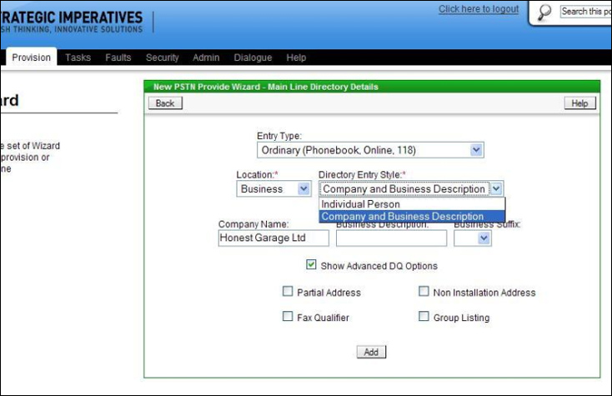The image size is (612, 396).
Task: Expand the Location dropdown
Action: (303, 189)
